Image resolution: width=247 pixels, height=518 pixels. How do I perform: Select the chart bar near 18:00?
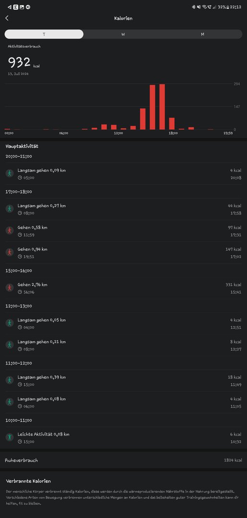pyautogui.click(x=172, y=124)
